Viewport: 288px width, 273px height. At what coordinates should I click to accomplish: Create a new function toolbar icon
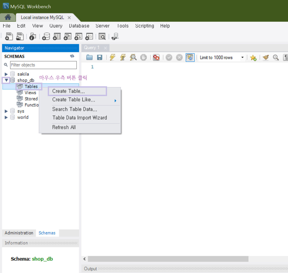tap(89, 36)
